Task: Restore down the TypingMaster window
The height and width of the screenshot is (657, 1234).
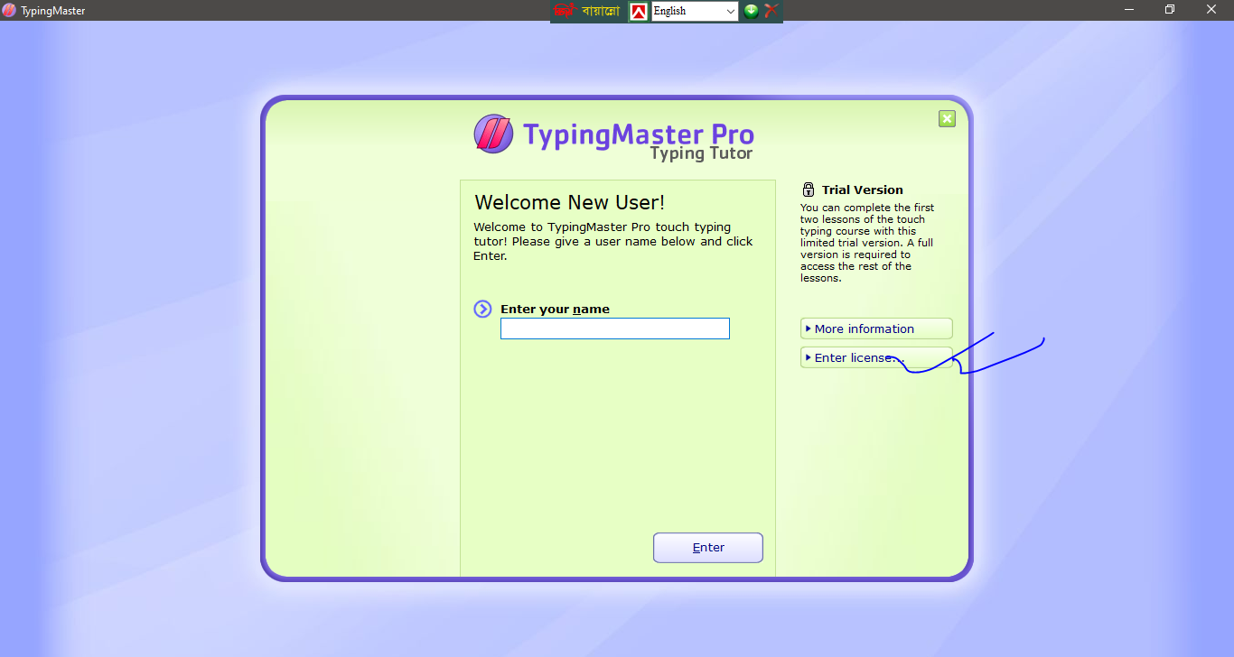Action: (x=1170, y=10)
